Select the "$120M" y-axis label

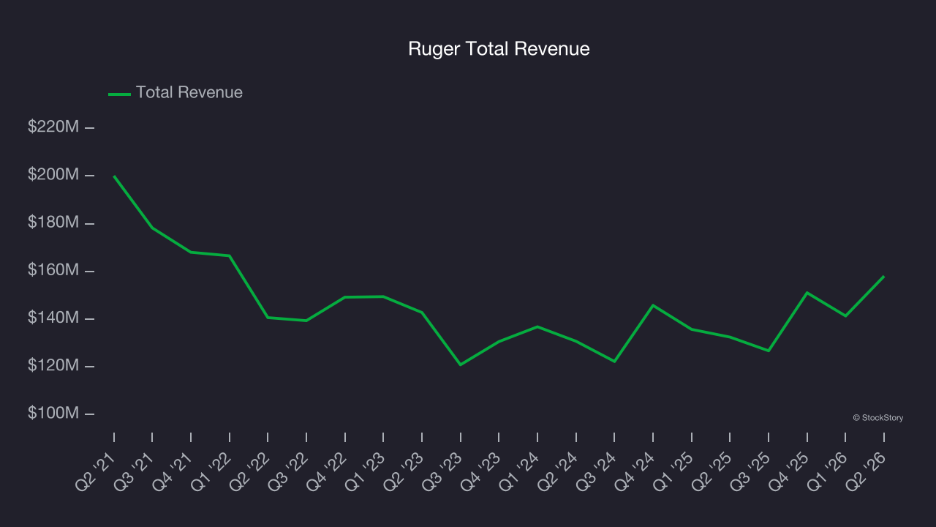53,365
